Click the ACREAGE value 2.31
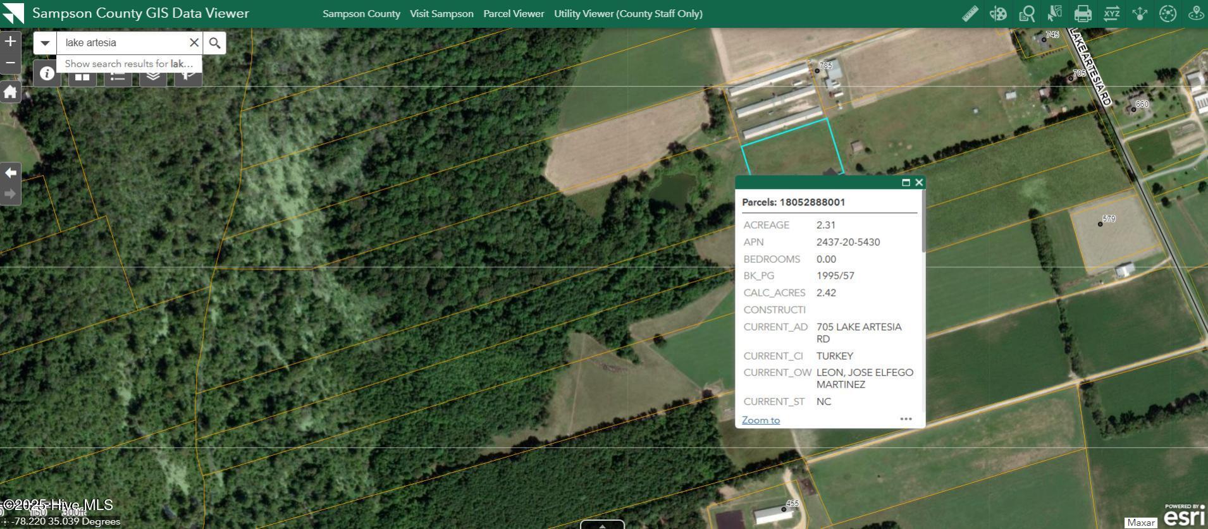Viewport: 1208px width, 529px height. (826, 225)
